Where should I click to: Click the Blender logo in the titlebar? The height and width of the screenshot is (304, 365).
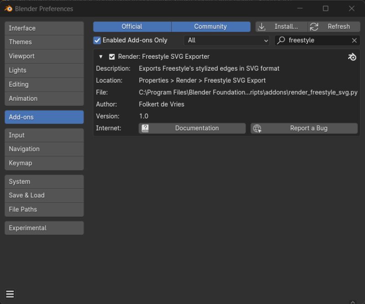[x=7, y=9]
